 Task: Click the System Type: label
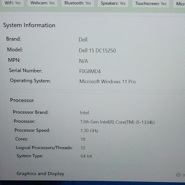pyautogui.click(x=30, y=156)
